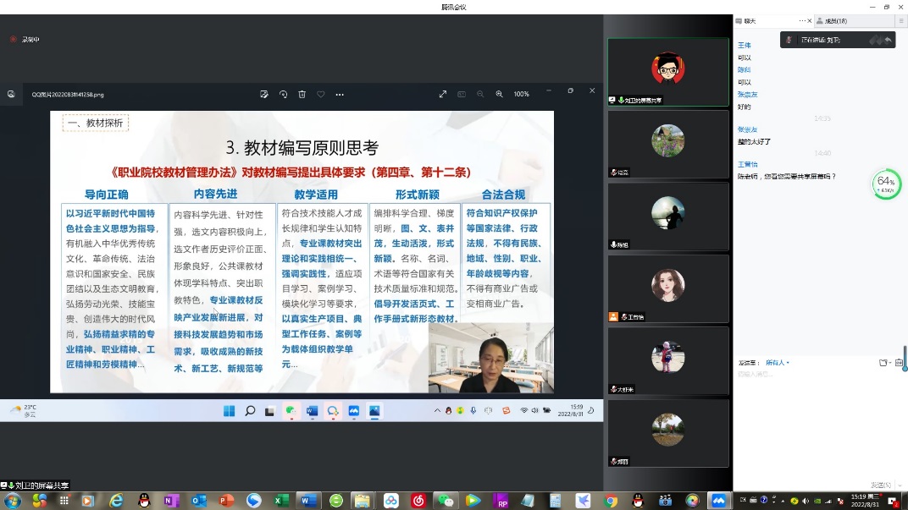Rotate the image using the rotate icon
Screen dimensions: 908x510
[x=283, y=94]
